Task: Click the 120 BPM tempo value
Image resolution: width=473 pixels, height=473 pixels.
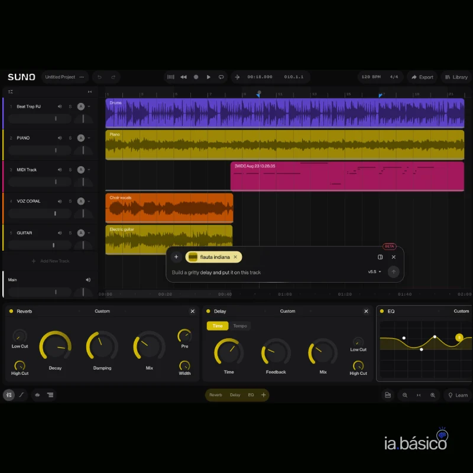Action: 371,77
